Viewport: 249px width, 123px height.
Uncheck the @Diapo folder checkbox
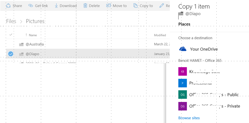10,54
